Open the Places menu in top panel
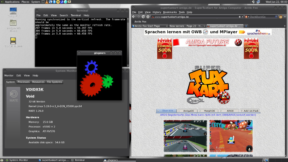Viewport: 288px width, 162px height. [x=25, y=2]
